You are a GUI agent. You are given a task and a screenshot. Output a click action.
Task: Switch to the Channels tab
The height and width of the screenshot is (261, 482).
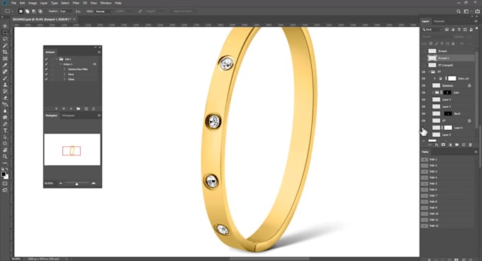tap(439, 21)
